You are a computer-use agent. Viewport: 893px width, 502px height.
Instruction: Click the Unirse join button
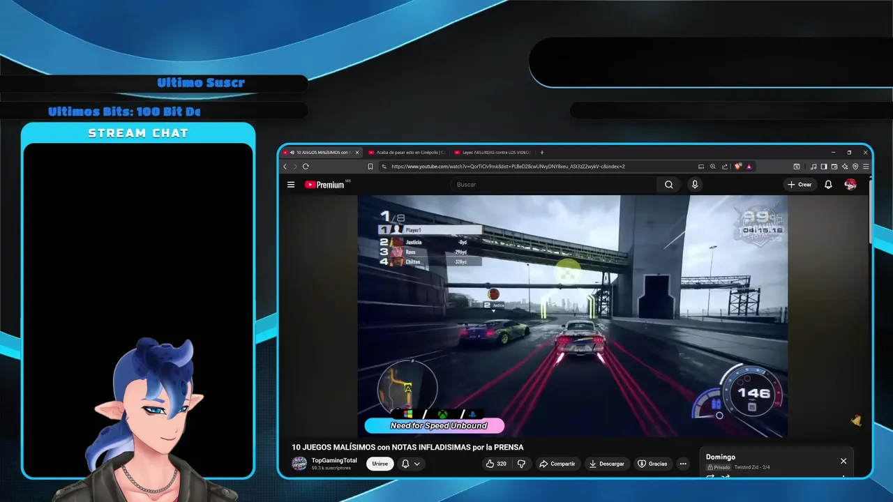(x=380, y=464)
